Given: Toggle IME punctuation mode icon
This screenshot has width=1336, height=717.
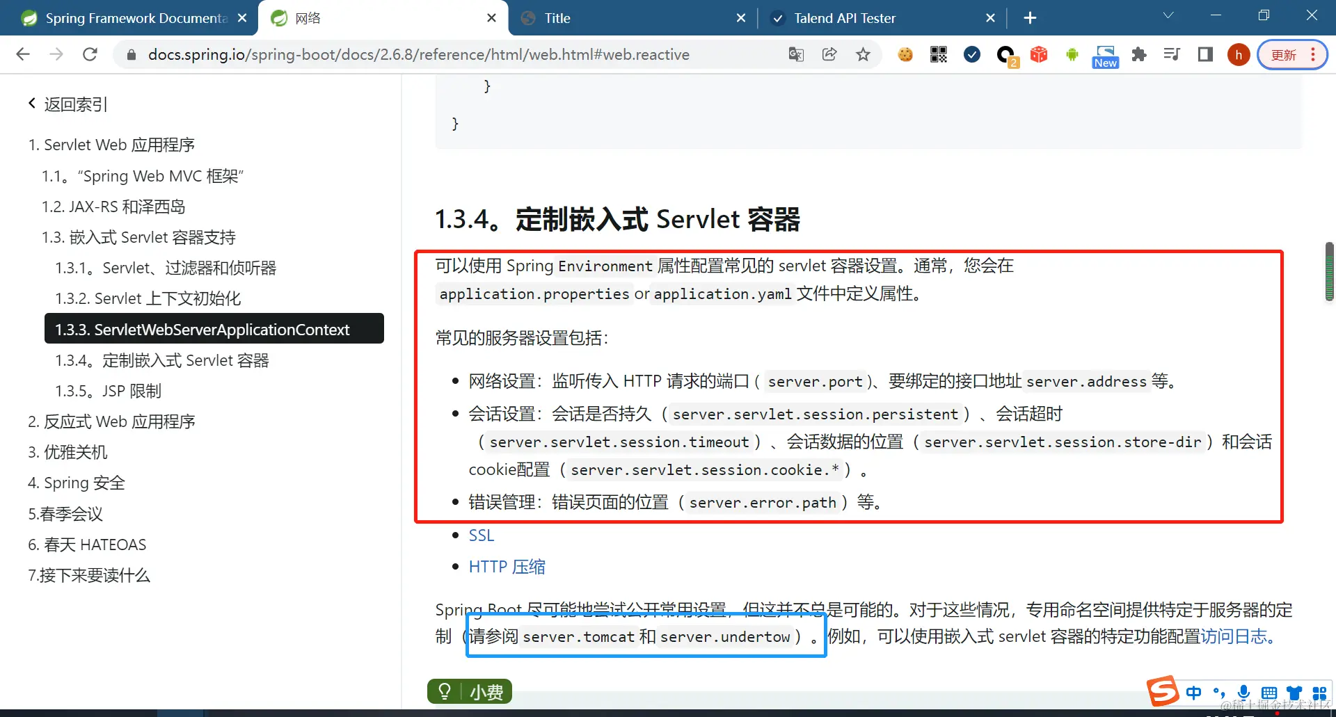Looking at the screenshot, I should tap(1219, 693).
